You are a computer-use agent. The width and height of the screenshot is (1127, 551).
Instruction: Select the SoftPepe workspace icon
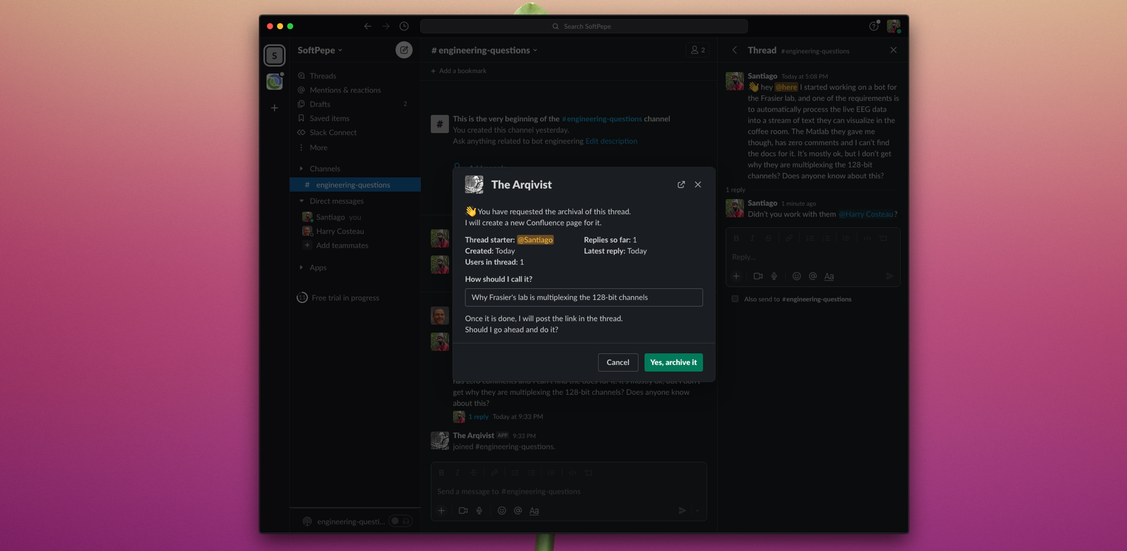pyautogui.click(x=274, y=56)
